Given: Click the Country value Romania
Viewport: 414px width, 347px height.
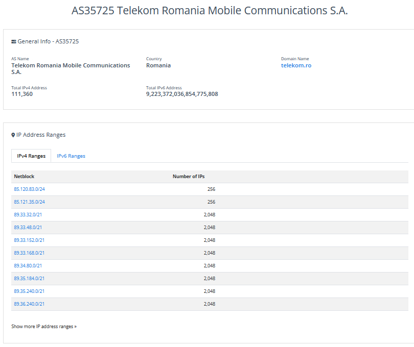Looking at the screenshot, I should click(x=158, y=65).
